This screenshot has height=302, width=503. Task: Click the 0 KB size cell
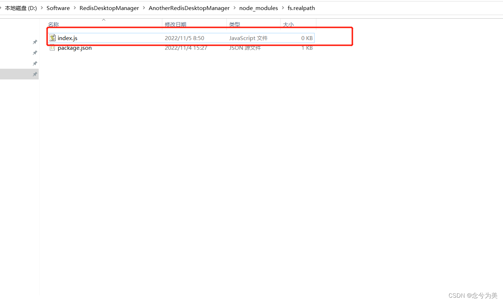pos(307,38)
